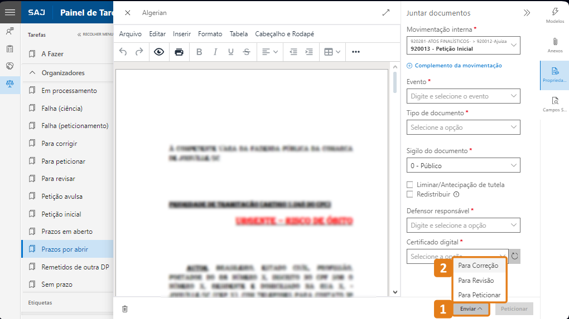The height and width of the screenshot is (319, 569).
Task: Open Movimentação interna dropdown
Action: [464, 45]
